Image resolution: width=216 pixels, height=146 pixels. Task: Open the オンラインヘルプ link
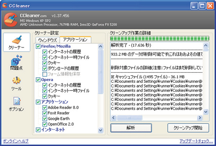coord(16,141)
